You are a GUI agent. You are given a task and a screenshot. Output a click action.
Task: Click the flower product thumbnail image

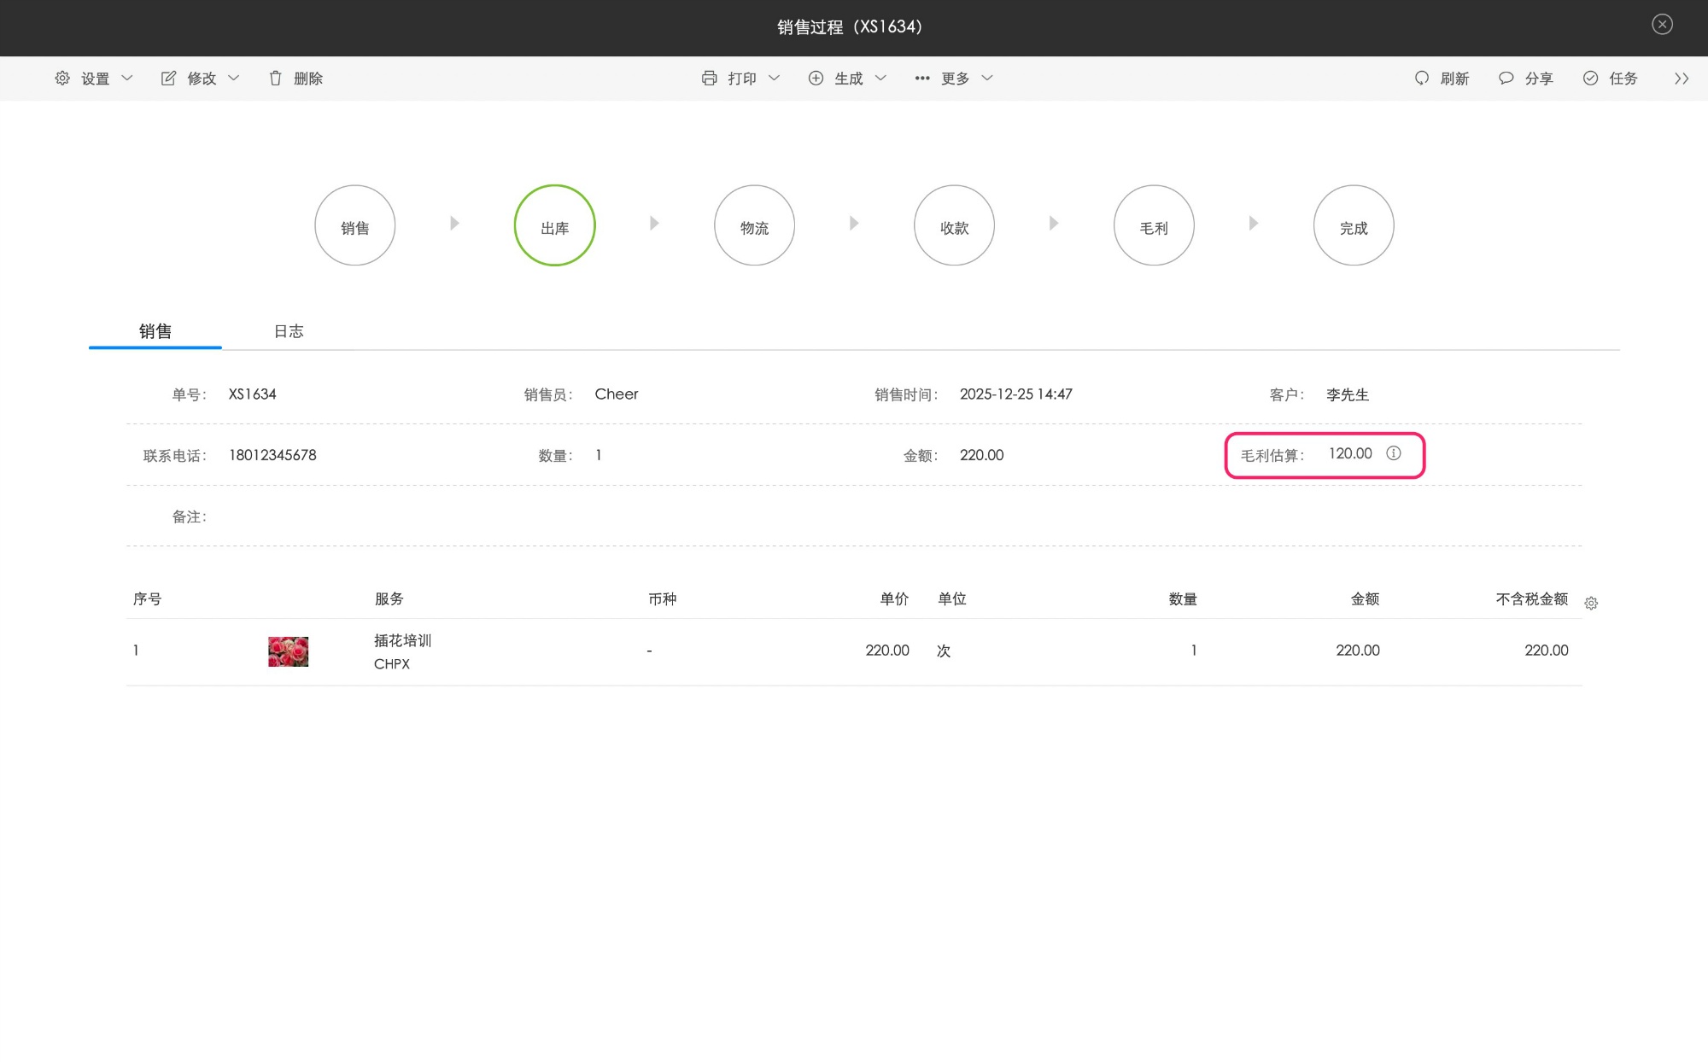(288, 651)
